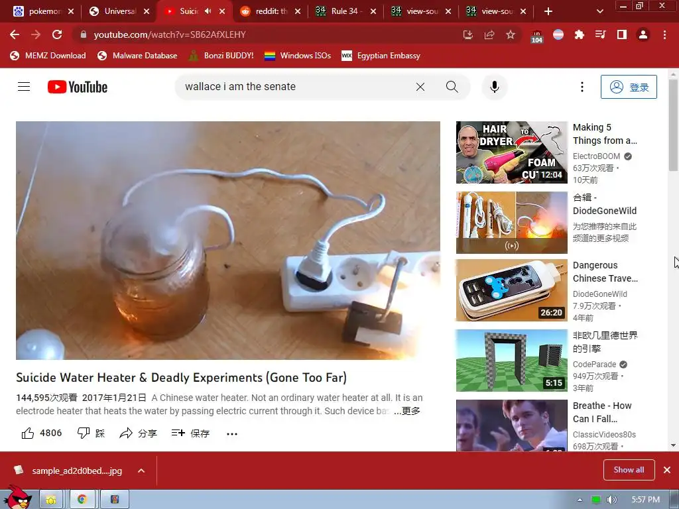Expand the sample_ad2d0bed jpg download options
This screenshot has width=679, height=509.
pos(141,471)
